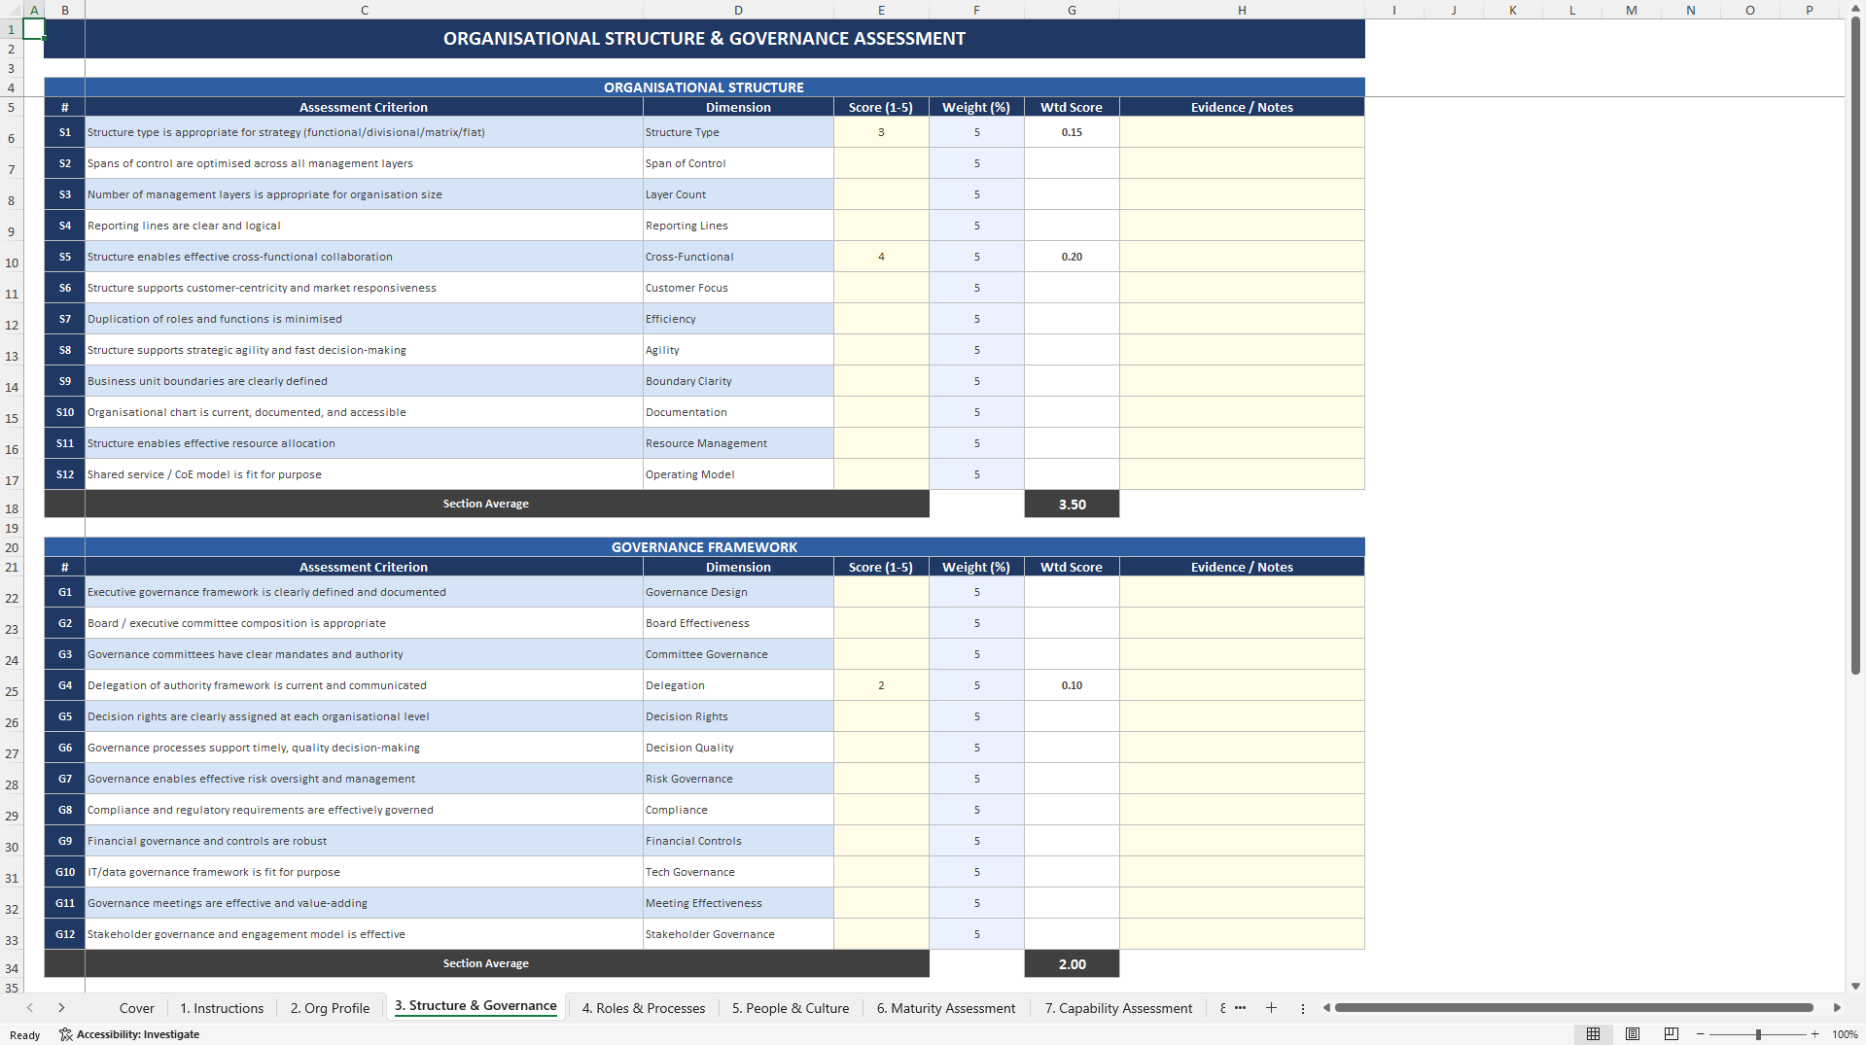Click the G7 row number label
The height and width of the screenshot is (1045, 1866).
(65, 779)
